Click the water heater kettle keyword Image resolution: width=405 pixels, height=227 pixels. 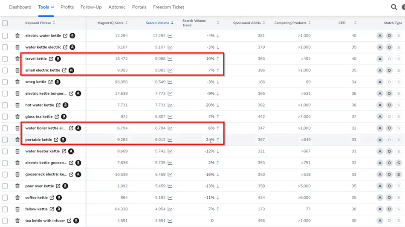pyautogui.click(x=42, y=151)
